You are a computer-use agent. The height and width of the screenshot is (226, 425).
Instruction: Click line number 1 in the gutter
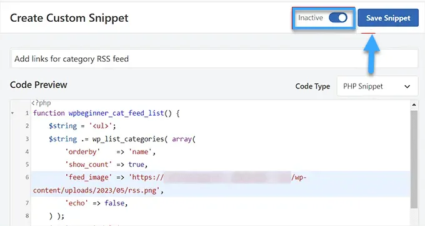[x=27, y=113]
